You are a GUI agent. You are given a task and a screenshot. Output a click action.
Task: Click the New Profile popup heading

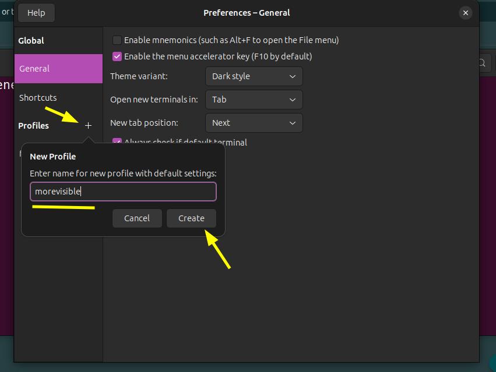coord(53,157)
